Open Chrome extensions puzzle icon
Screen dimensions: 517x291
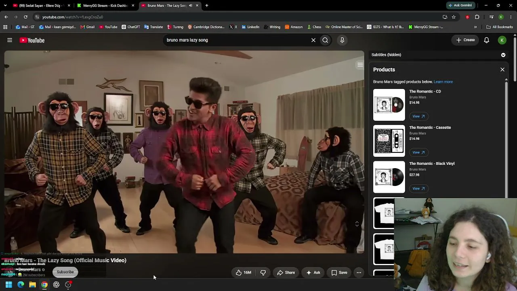coord(477,17)
